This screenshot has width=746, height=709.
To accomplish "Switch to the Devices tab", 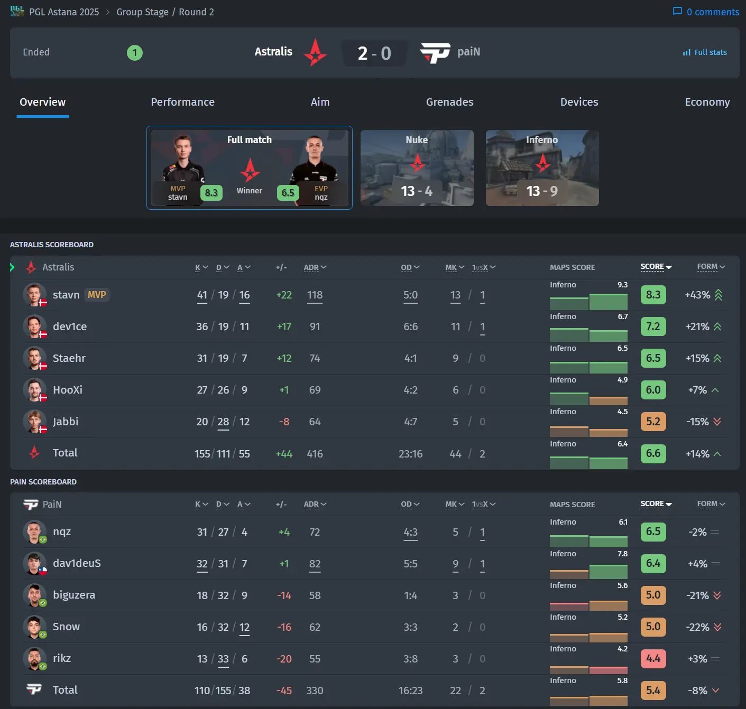I will tap(579, 102).
